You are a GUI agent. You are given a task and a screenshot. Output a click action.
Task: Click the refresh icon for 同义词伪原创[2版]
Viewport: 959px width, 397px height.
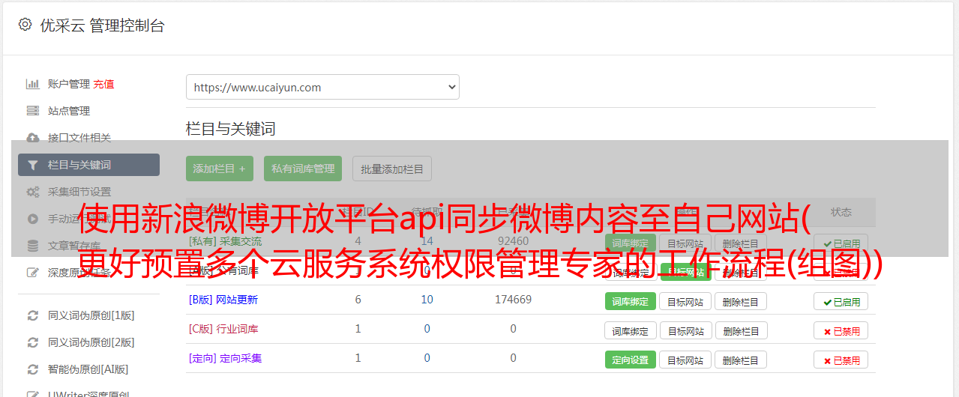point(33,342)
